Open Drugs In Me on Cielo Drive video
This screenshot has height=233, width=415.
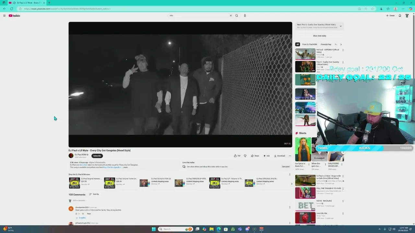(x=305, y=181)
